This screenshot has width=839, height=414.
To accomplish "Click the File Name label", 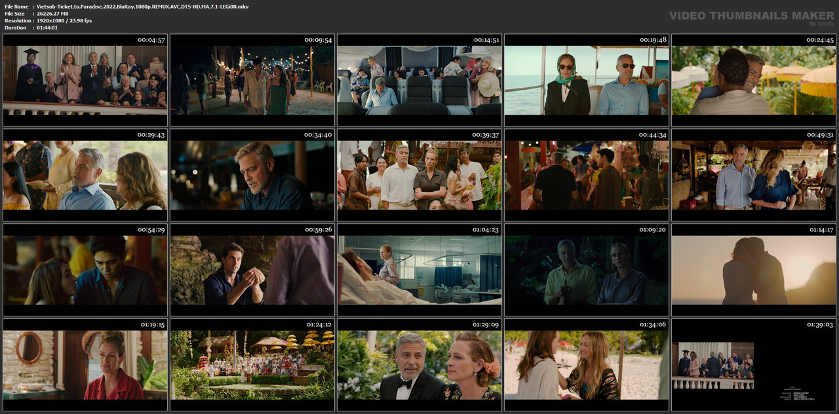I will pyautogui.click(x=16, y=7).
